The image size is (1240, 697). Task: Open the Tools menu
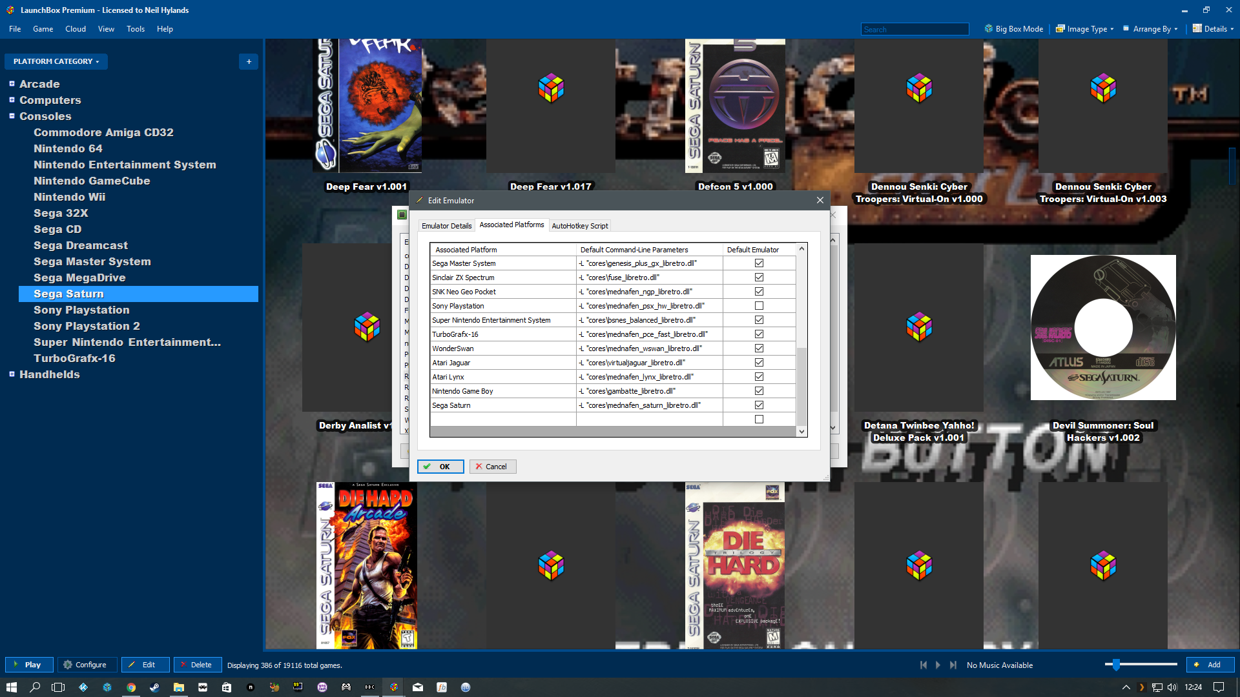[x=135, y=29]
